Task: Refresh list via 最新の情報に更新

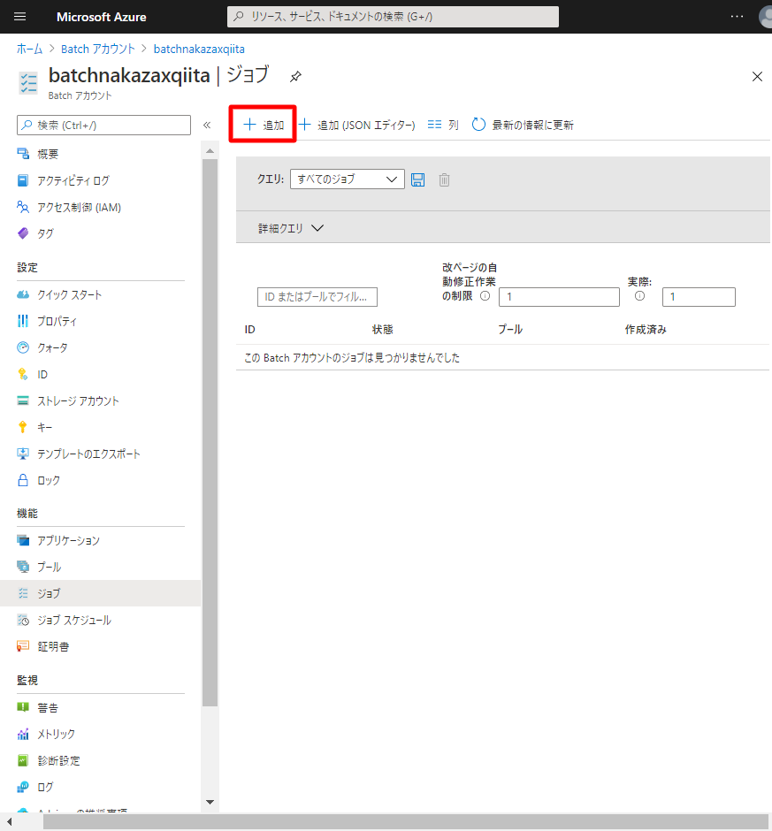Action: [523, 125]
